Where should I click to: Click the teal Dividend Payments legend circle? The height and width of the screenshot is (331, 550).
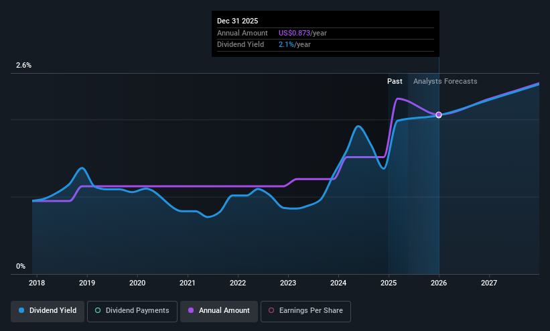[98, 311]
